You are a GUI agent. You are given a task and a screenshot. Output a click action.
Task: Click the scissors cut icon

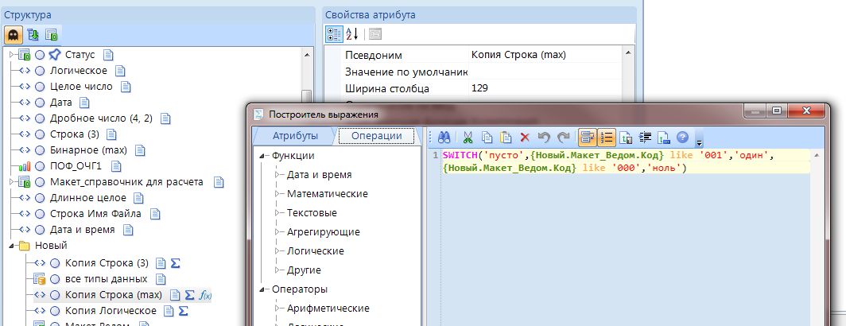tap(468, 136)
